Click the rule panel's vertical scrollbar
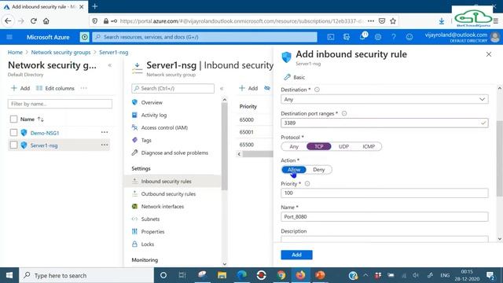This screenshot has width=503, height=283. 500,159
